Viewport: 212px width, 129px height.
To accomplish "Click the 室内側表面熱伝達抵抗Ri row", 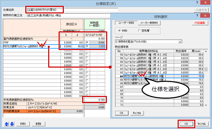I will click(x=32, y=39).
